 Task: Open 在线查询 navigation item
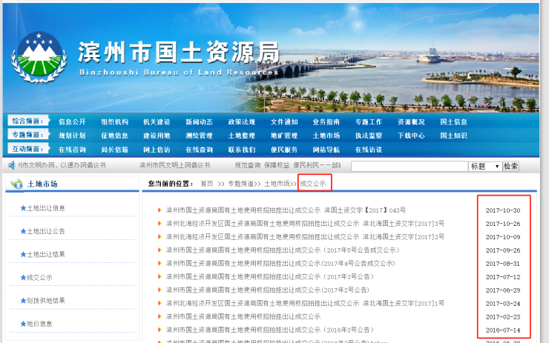[x=200, y=150]
